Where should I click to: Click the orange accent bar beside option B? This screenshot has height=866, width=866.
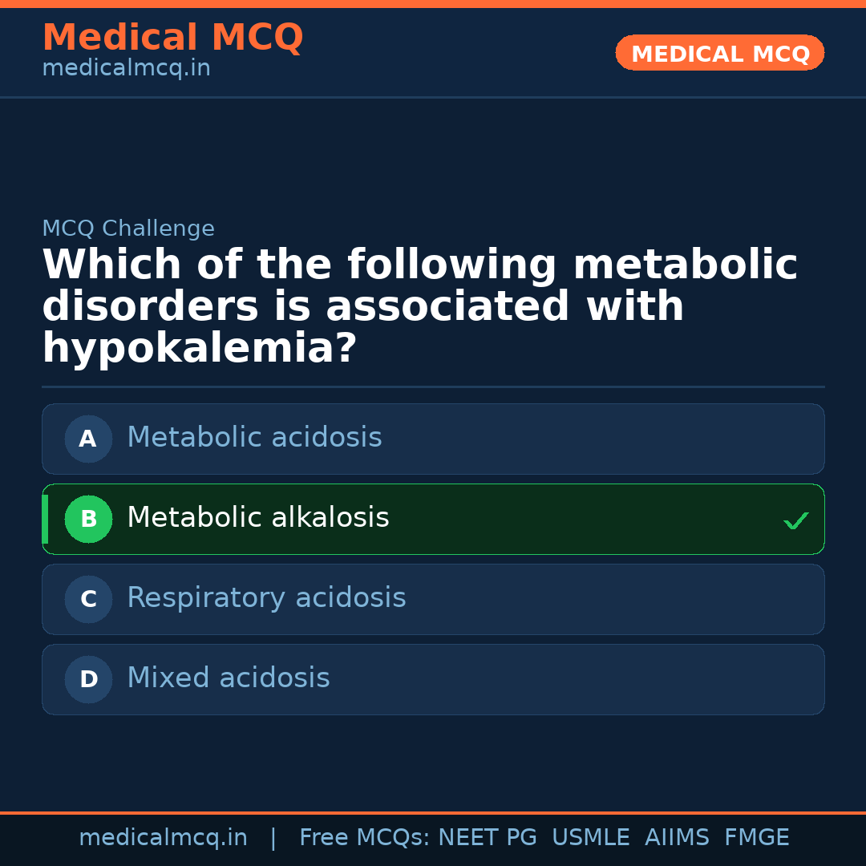click(45, 519)
